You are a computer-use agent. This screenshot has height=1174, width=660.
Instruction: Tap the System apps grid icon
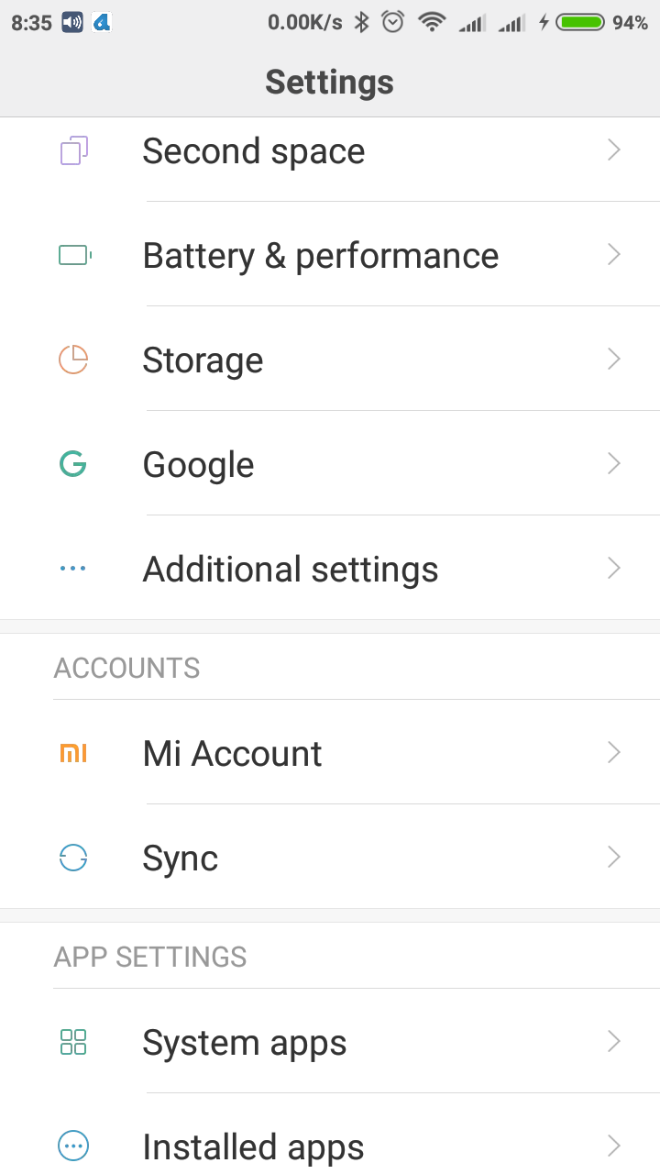coord(73,1042)
